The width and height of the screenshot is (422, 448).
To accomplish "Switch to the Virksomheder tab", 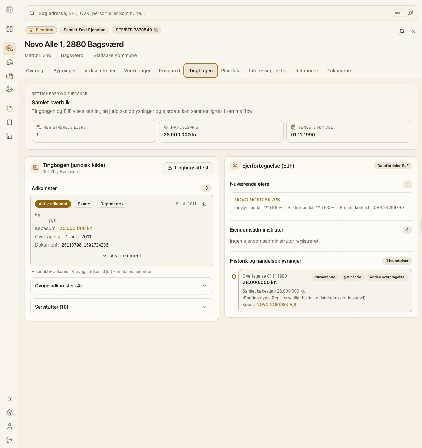I will [100, 71].
